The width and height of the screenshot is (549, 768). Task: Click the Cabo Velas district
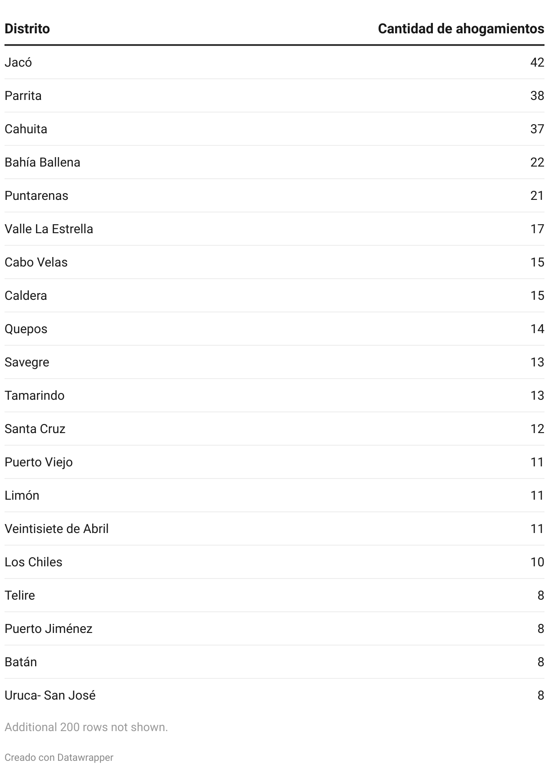coord(36,262)
